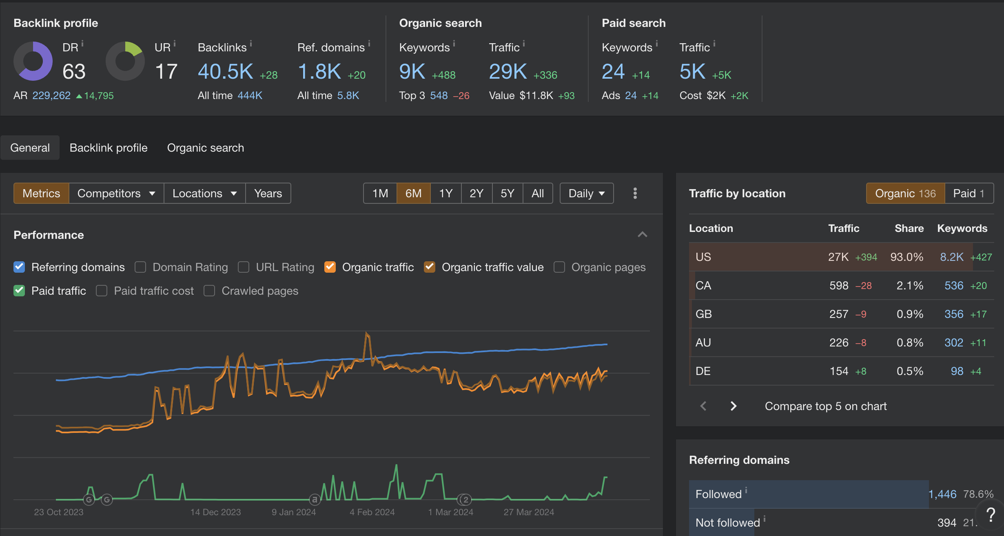The width and height of the screenshot is (1004, 536).
Task: Click info icon beside Organic search Keywords
Action: pyautogui.click(x=454, y=43)
